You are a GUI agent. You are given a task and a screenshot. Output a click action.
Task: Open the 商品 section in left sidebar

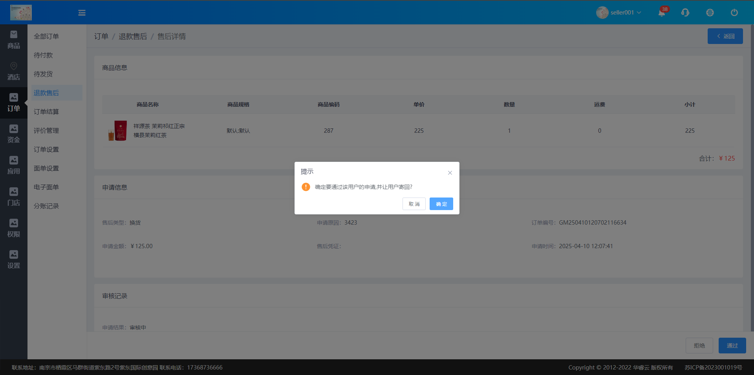[14, 40]
